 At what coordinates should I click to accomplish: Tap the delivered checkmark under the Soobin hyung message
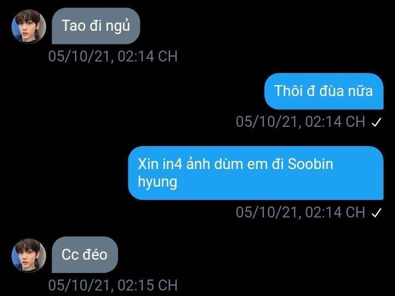tap(376, 213)
